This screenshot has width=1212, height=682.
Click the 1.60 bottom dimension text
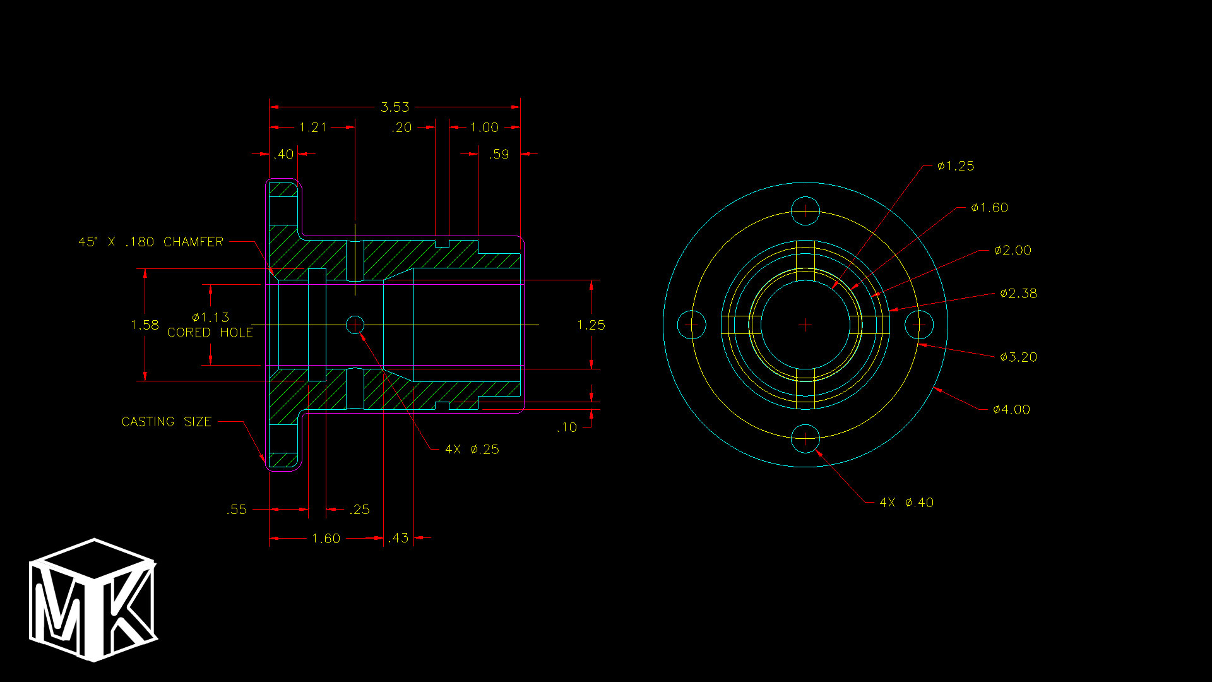[326, 539]
